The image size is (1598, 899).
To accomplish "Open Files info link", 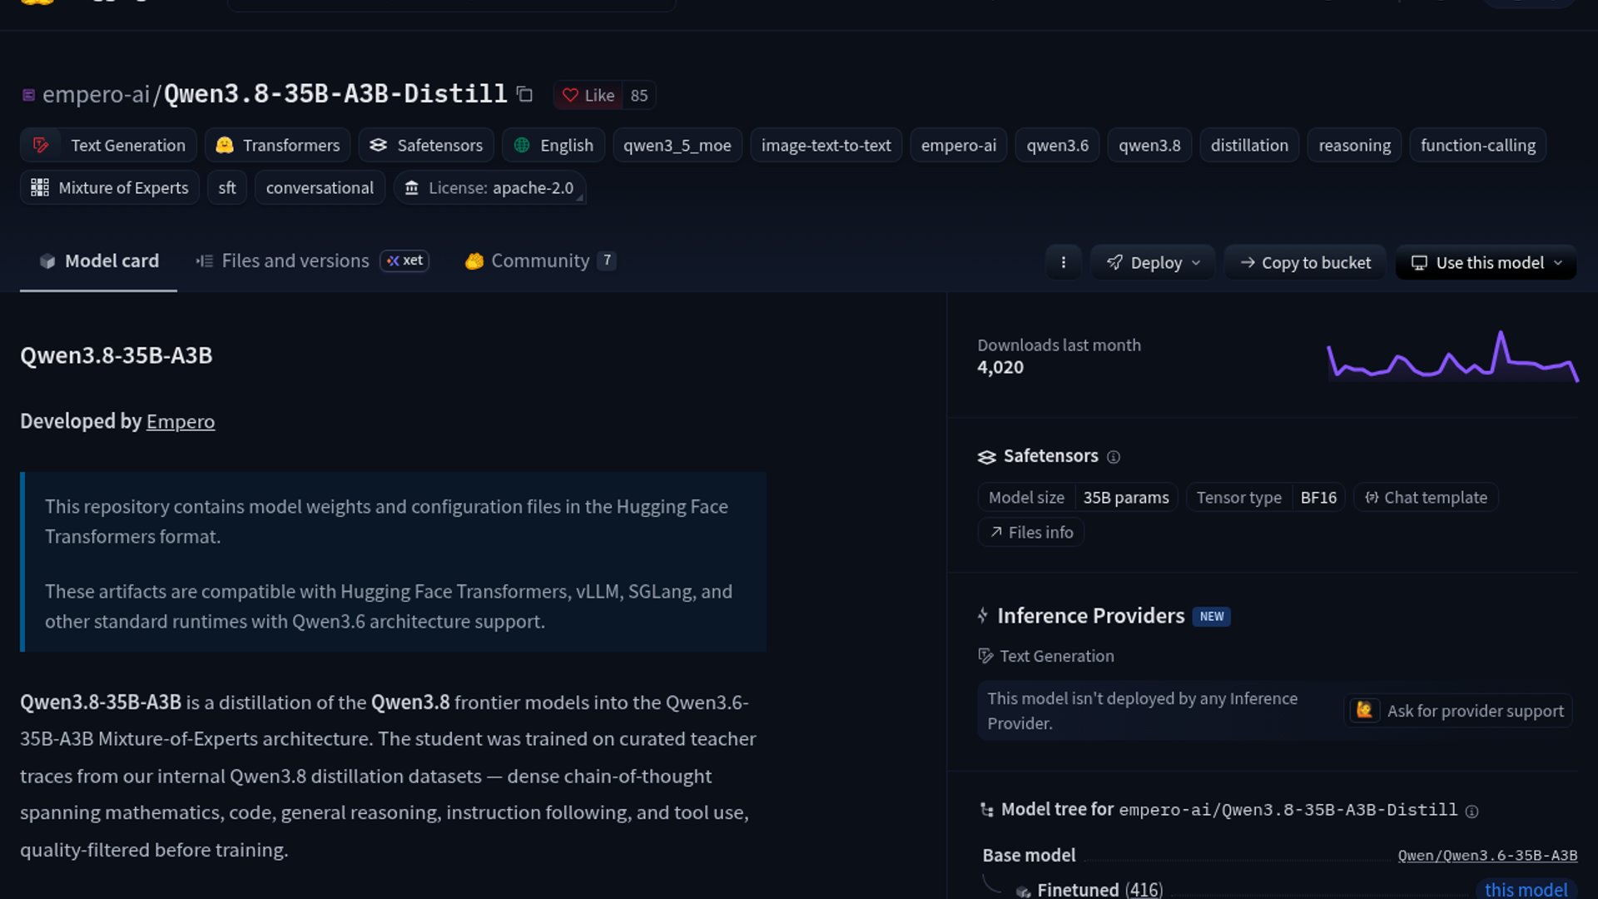I will point(1031,532).
